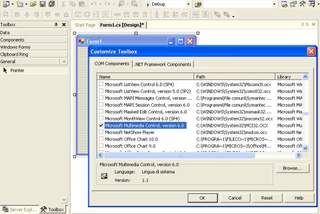Click the Browse... button
The width and height of the screenshot is (320, 214).
[x=292, y=168]
